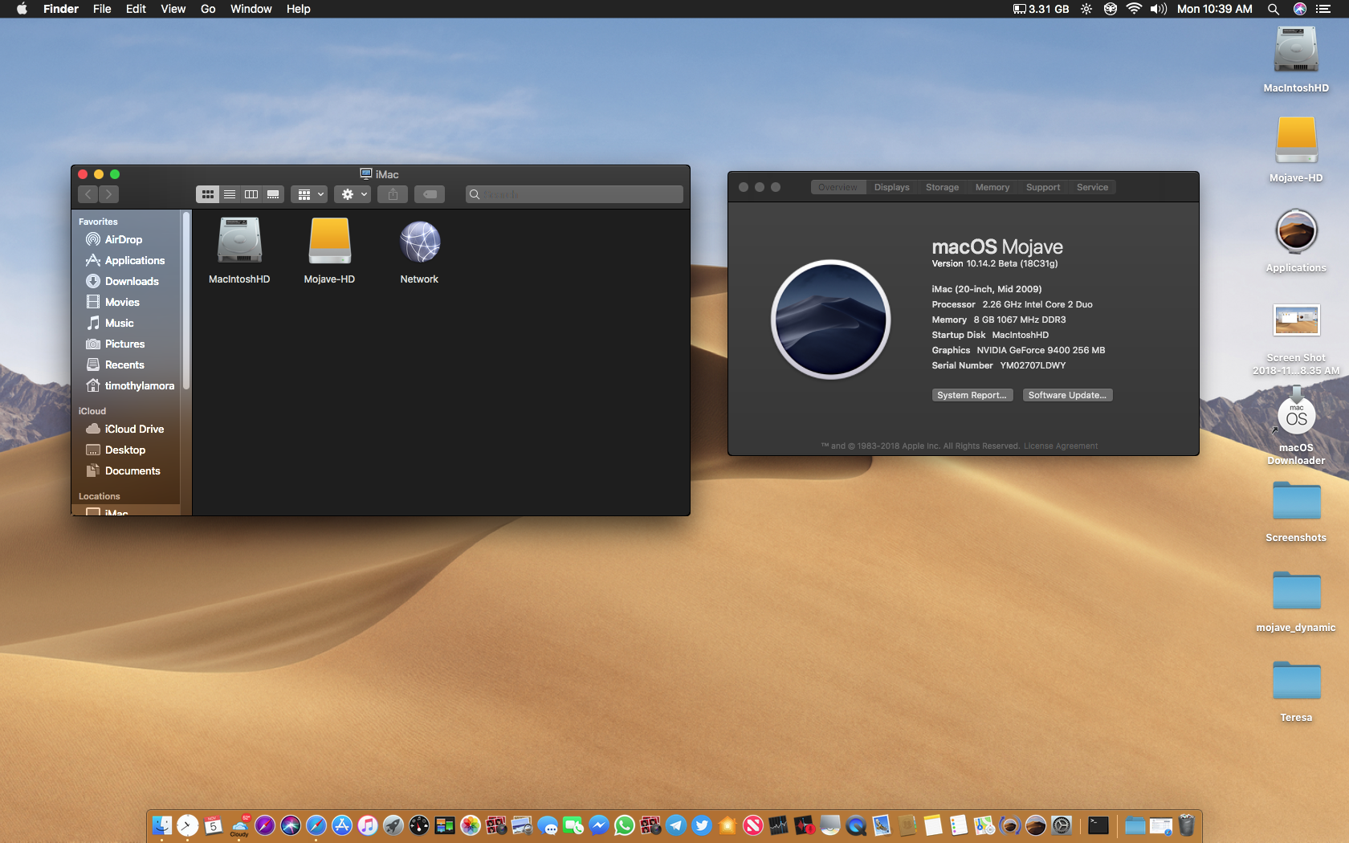Viewport: 1349px width, 843px height.
Task: Open Twitter from the Dock
Action: click(702, 825)
